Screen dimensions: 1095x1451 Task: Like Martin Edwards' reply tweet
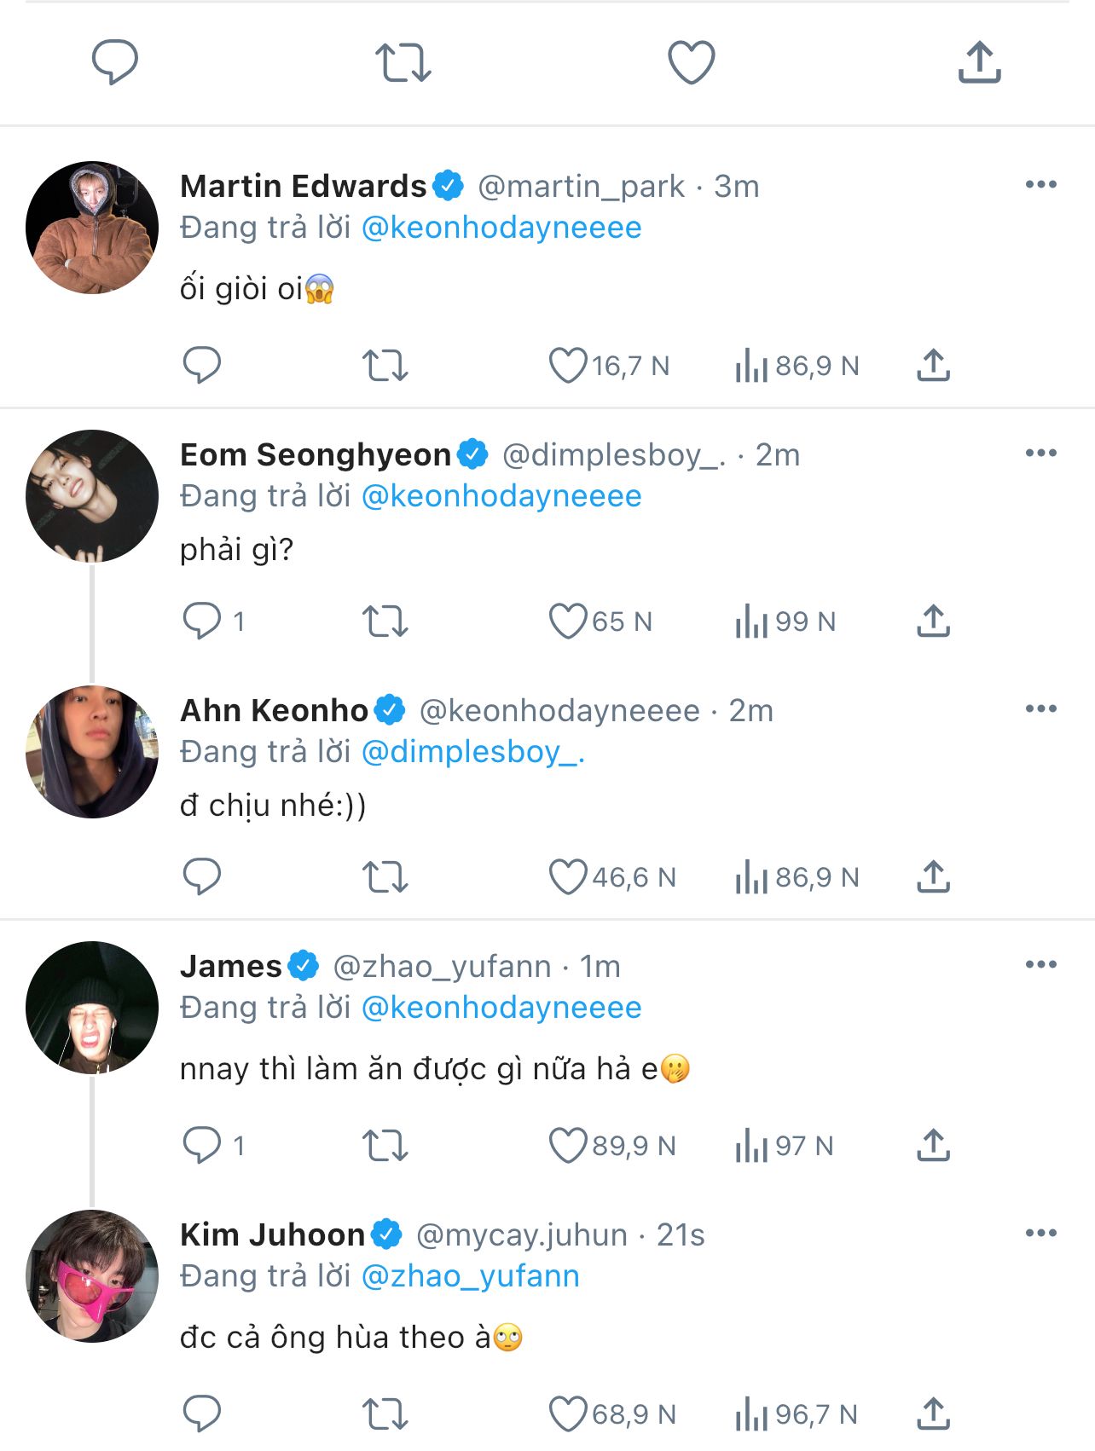567,366
